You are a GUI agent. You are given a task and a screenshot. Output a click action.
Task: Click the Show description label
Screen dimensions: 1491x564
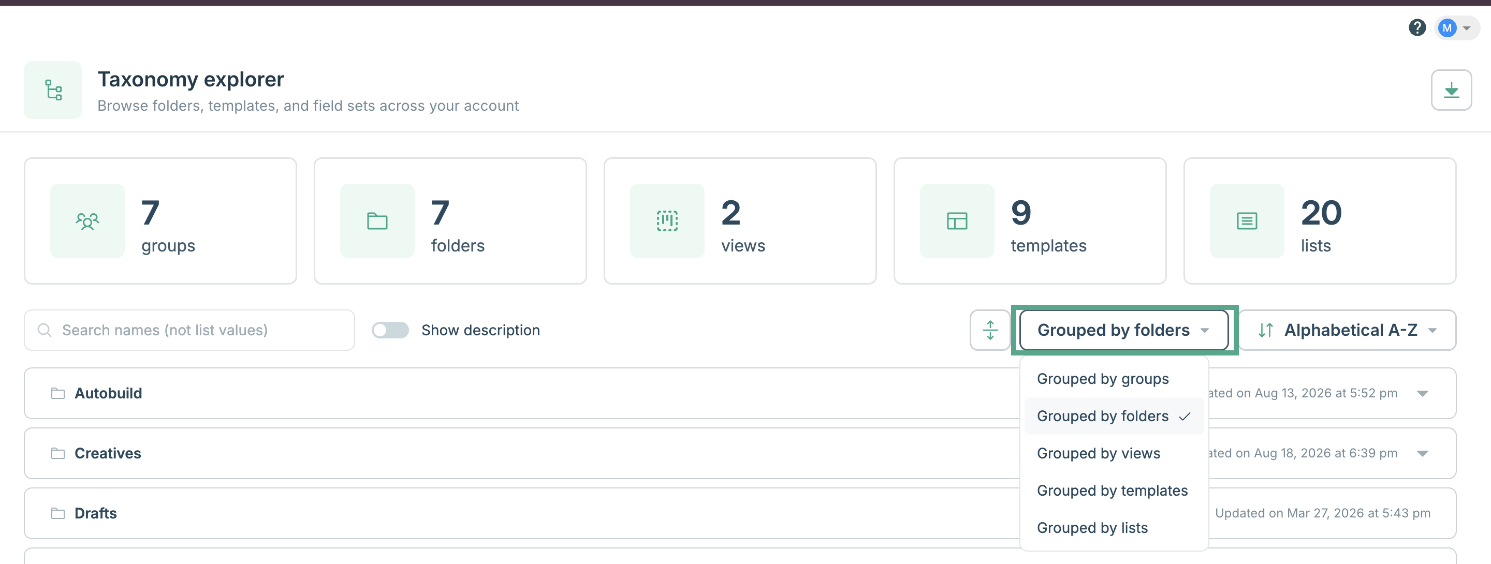(480, 330)
